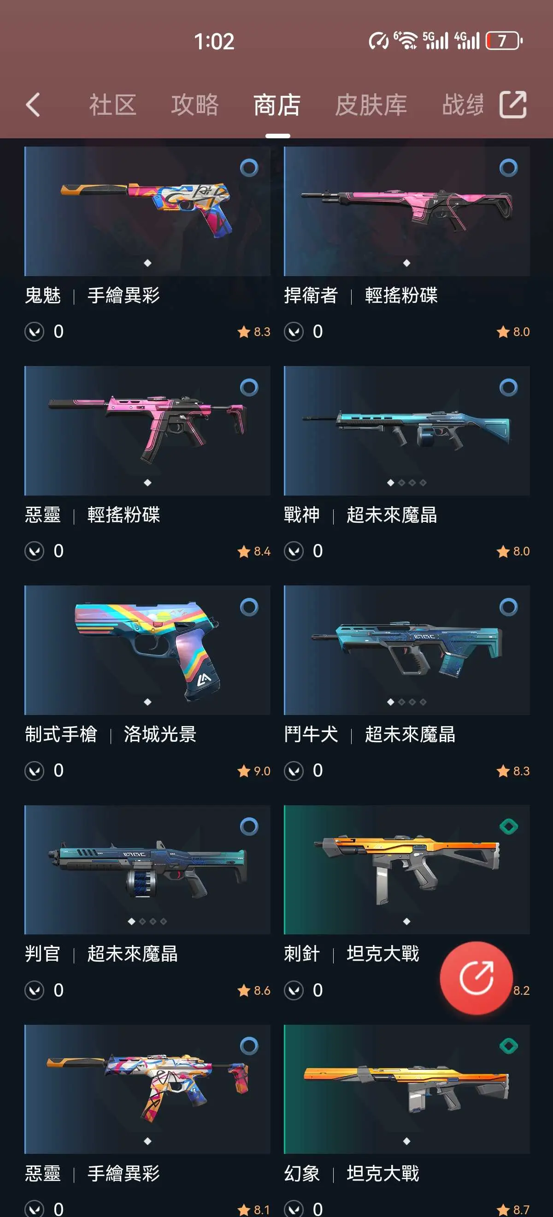This screenshot has height=1217, width=553.
Task: Select the third variant dot on 判官 超未來魔晶
Action: pyautogui.click(x=153, y=921)
